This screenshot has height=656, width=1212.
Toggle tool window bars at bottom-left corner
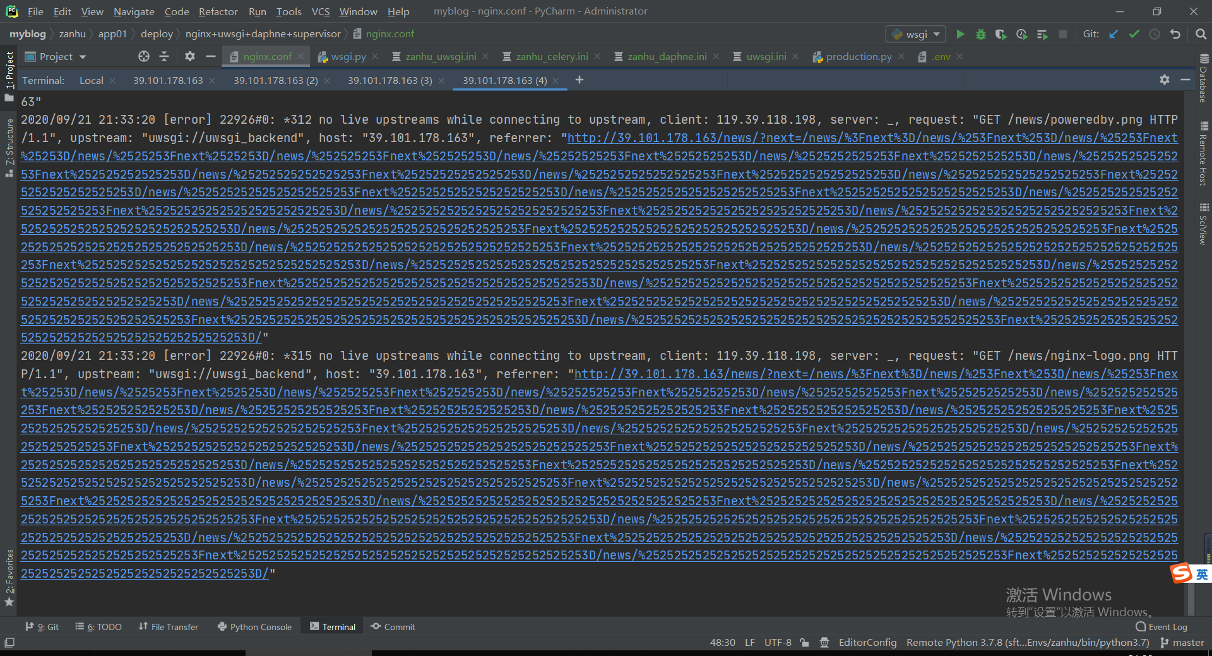[x=9, y=643]
